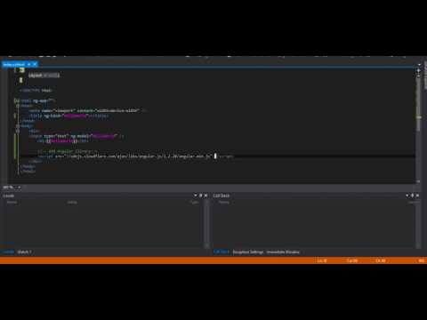Pin the Index.cshtml document tab

29,64
